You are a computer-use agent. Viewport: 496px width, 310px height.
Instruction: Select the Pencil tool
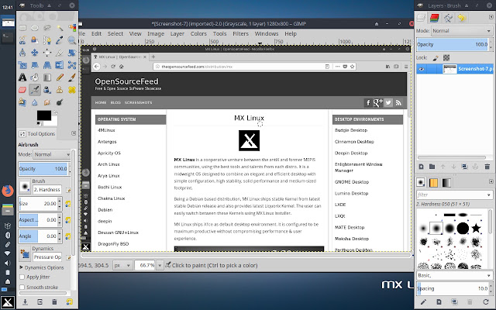tap(60, 77)
